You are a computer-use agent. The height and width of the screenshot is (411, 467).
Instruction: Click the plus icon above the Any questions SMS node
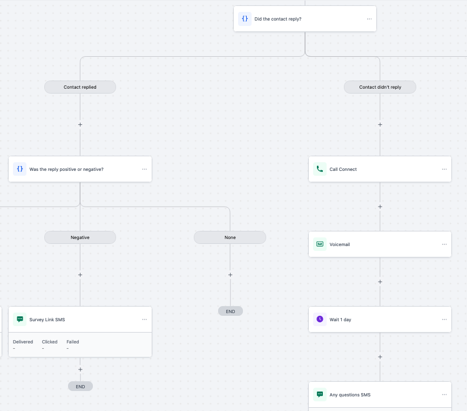pos(380,356)
